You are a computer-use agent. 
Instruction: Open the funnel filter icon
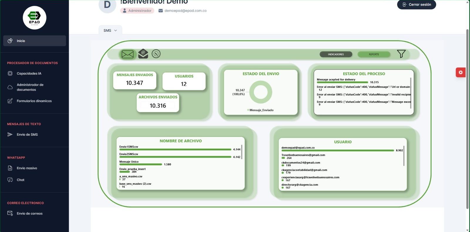coord(401,54)
